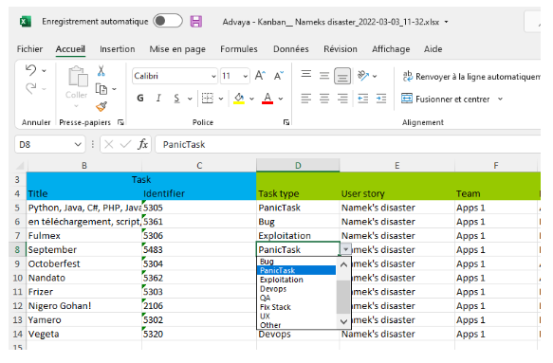
Task: Click align top icon
Action: (306, 74)
